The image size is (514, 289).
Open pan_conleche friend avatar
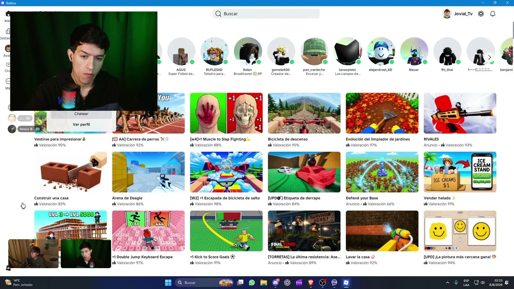[x=314, y=51]
